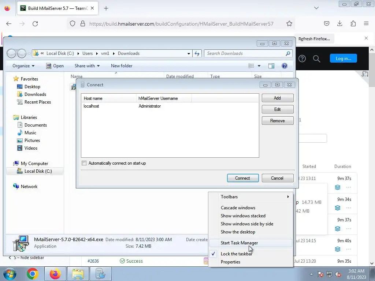Cancel the Connect dialog
Screen dimensions: 375x281
point(278,178)
